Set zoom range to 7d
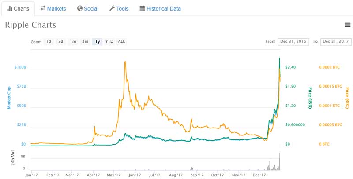The image size is (353, 179). tap(61, 42)
